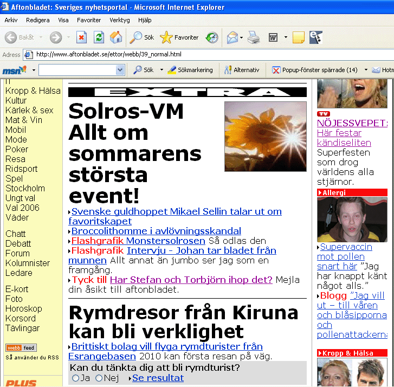This screenshot has height=387, width=394.
Task: Click Se resultat poll link
Action: coord(158,378)
